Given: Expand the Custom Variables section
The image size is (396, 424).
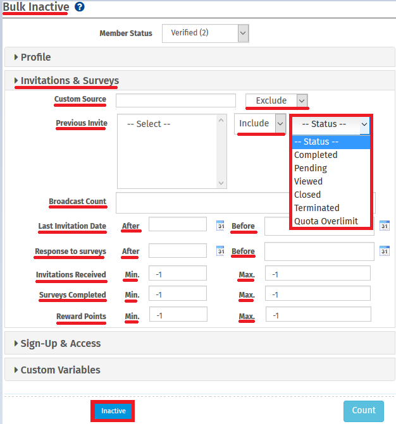Looking at the screenshot, I should pos(60,370).
